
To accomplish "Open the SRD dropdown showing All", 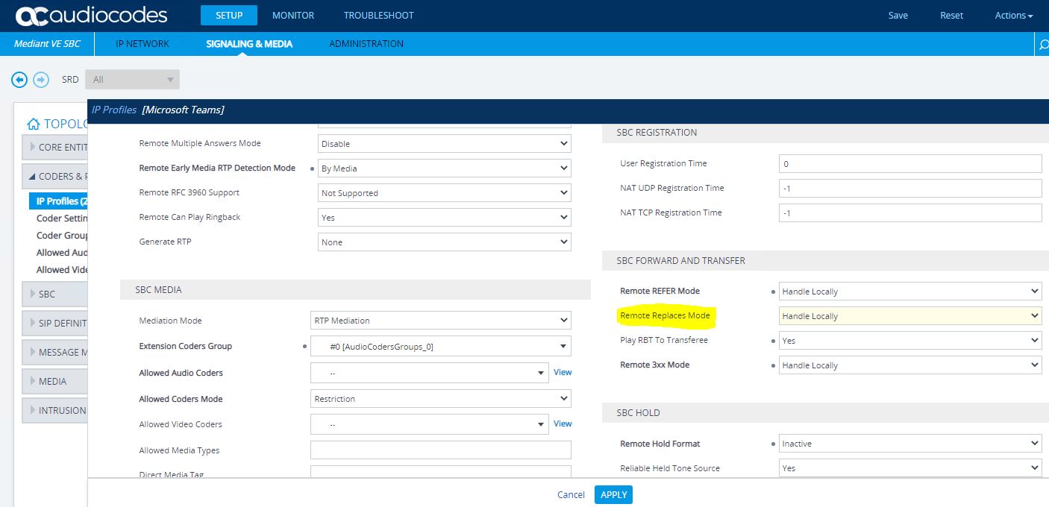I will pos(132,79).
